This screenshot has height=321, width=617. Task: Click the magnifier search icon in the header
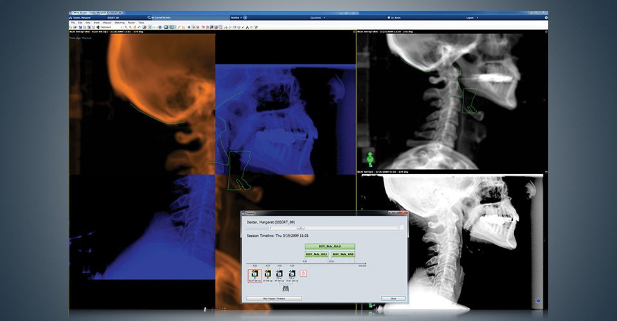click(149, 18)
